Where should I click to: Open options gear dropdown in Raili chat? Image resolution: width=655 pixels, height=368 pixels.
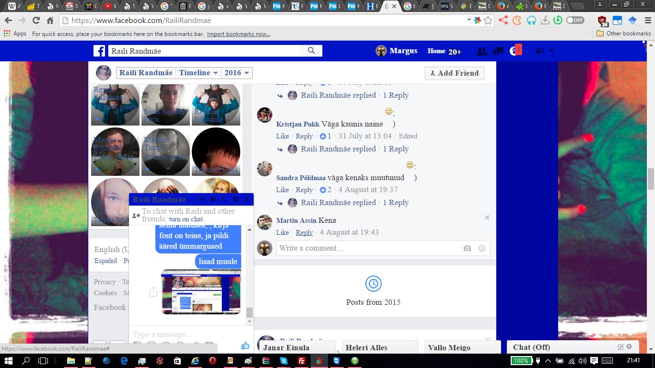point(235,199)
